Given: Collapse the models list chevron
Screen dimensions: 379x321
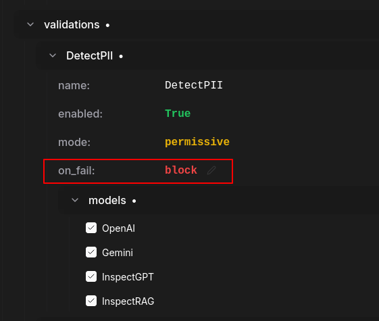Looking at the screenshot, I should [75, 200].
